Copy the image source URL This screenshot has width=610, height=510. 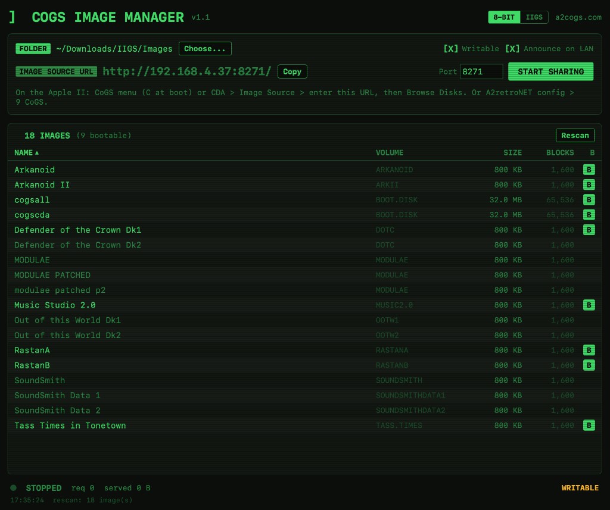(292, 71)
